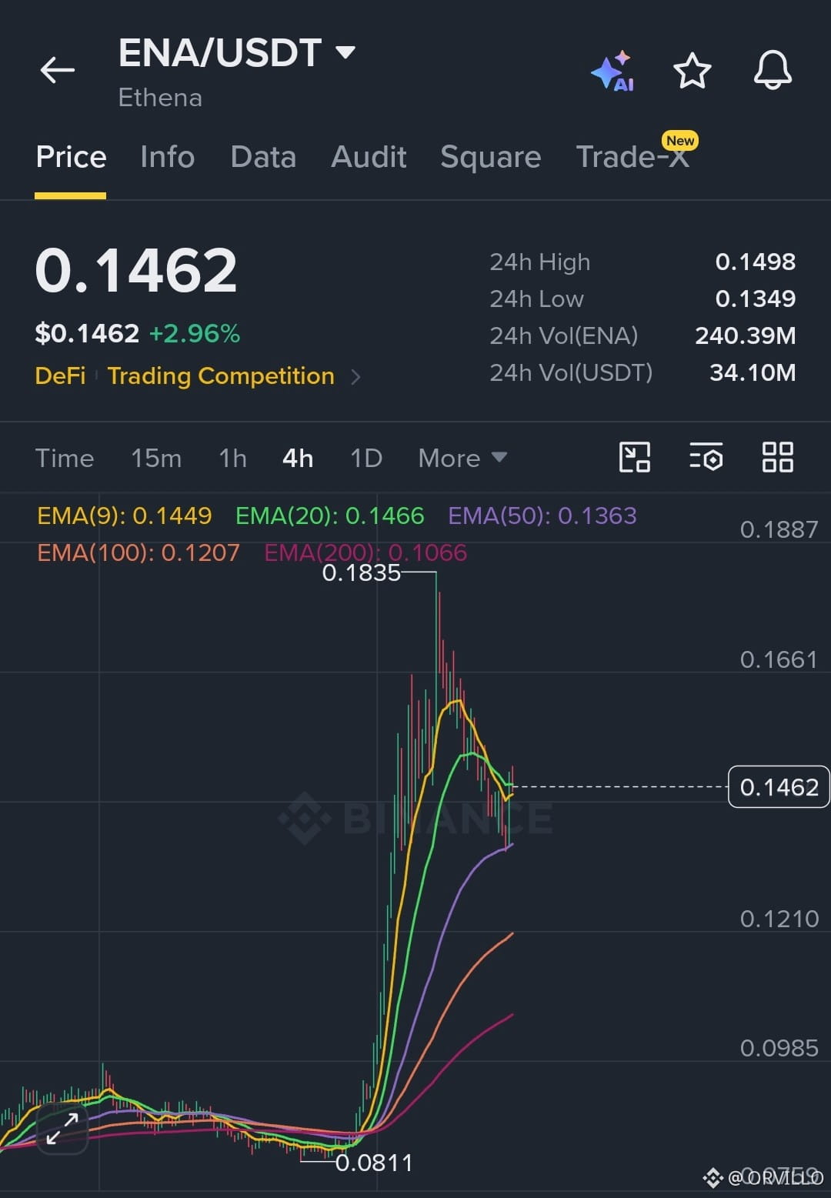Screen dimensions: 831x1198
Task: Tap the EMA(50): 0.1363 indicator label
Action: point(542,516)
